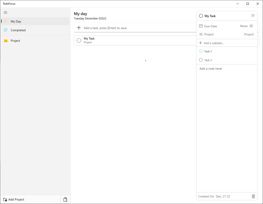The height and width of the screenshot is (204, 263).
Task: Click the plus icon for new task
Action: (79, 28)
